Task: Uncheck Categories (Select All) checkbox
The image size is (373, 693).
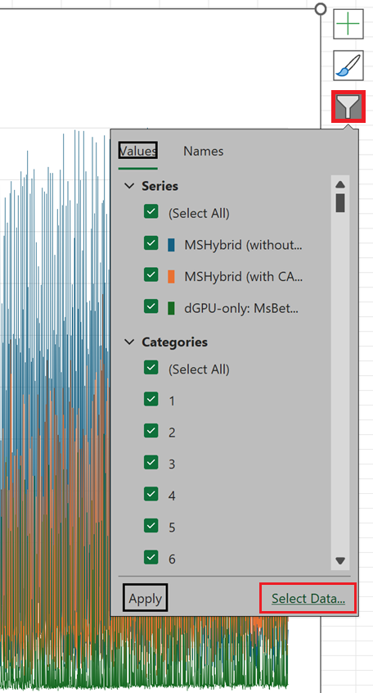Action: [x=151, y=368]
